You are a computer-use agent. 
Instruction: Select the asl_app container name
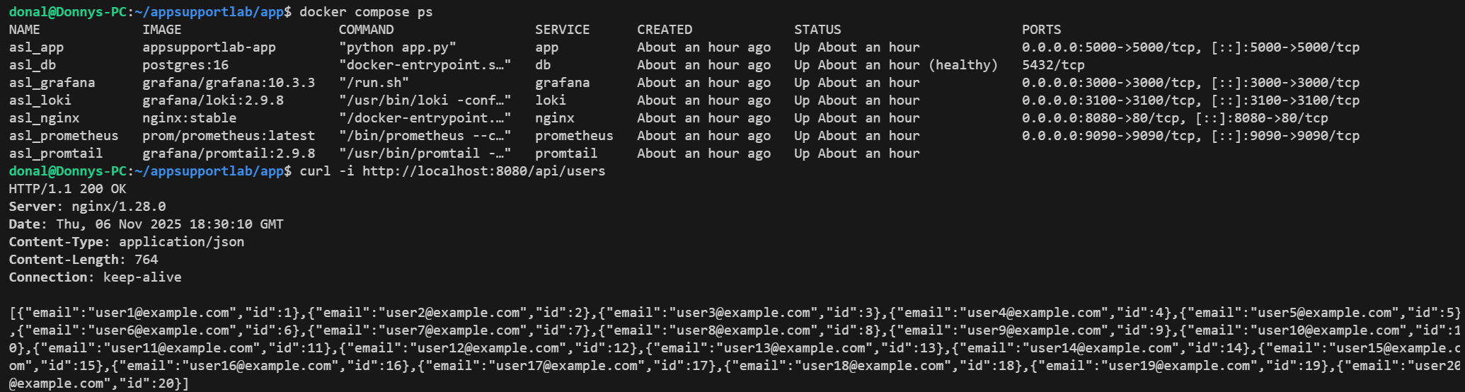[36, 47]
